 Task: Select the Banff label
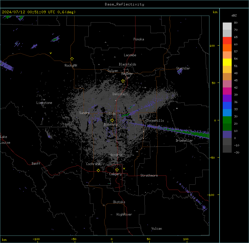click(36, 164)
